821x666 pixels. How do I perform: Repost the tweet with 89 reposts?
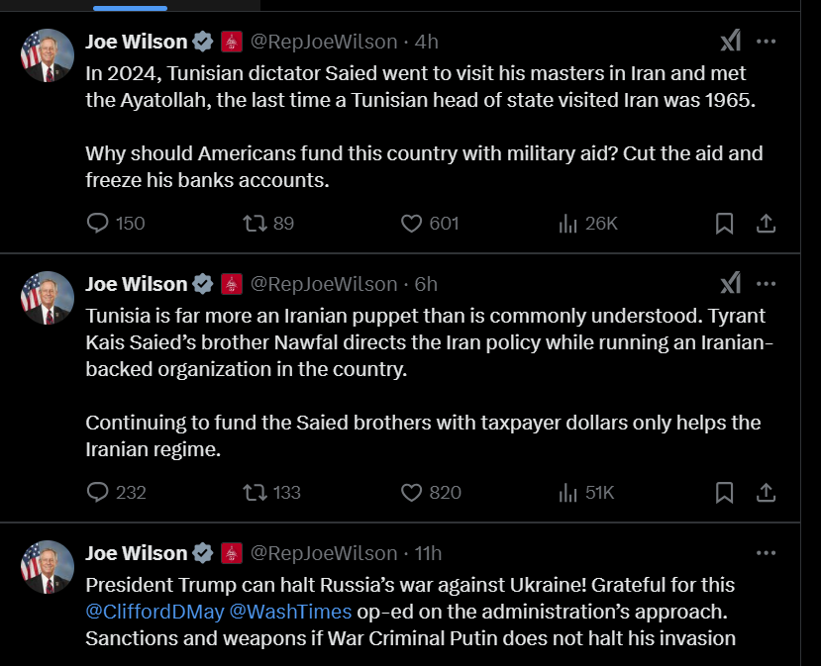(x=255, y=224)
